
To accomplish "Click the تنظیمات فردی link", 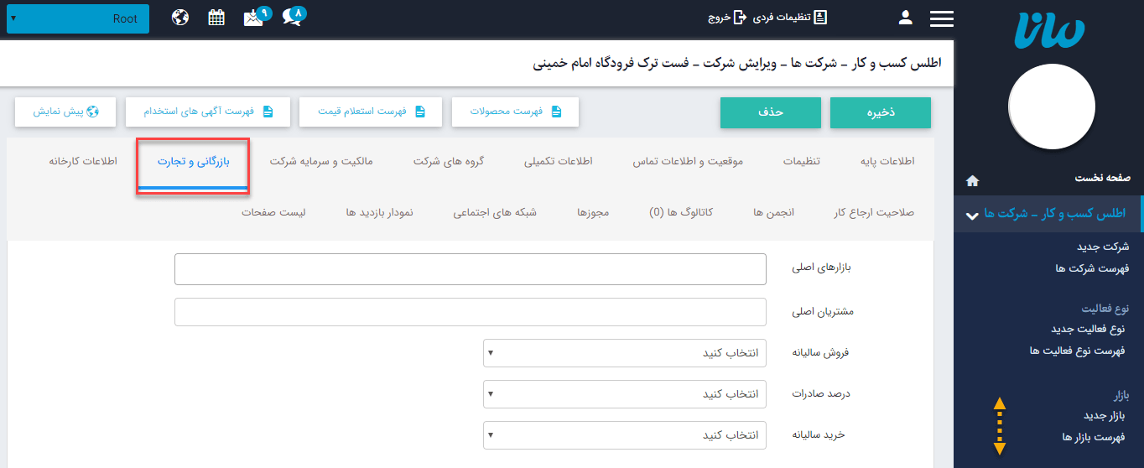I will (789, 18).
